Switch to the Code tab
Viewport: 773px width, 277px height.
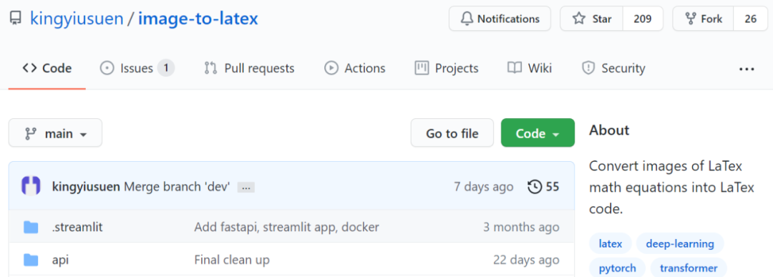click(x=47, y=68)
